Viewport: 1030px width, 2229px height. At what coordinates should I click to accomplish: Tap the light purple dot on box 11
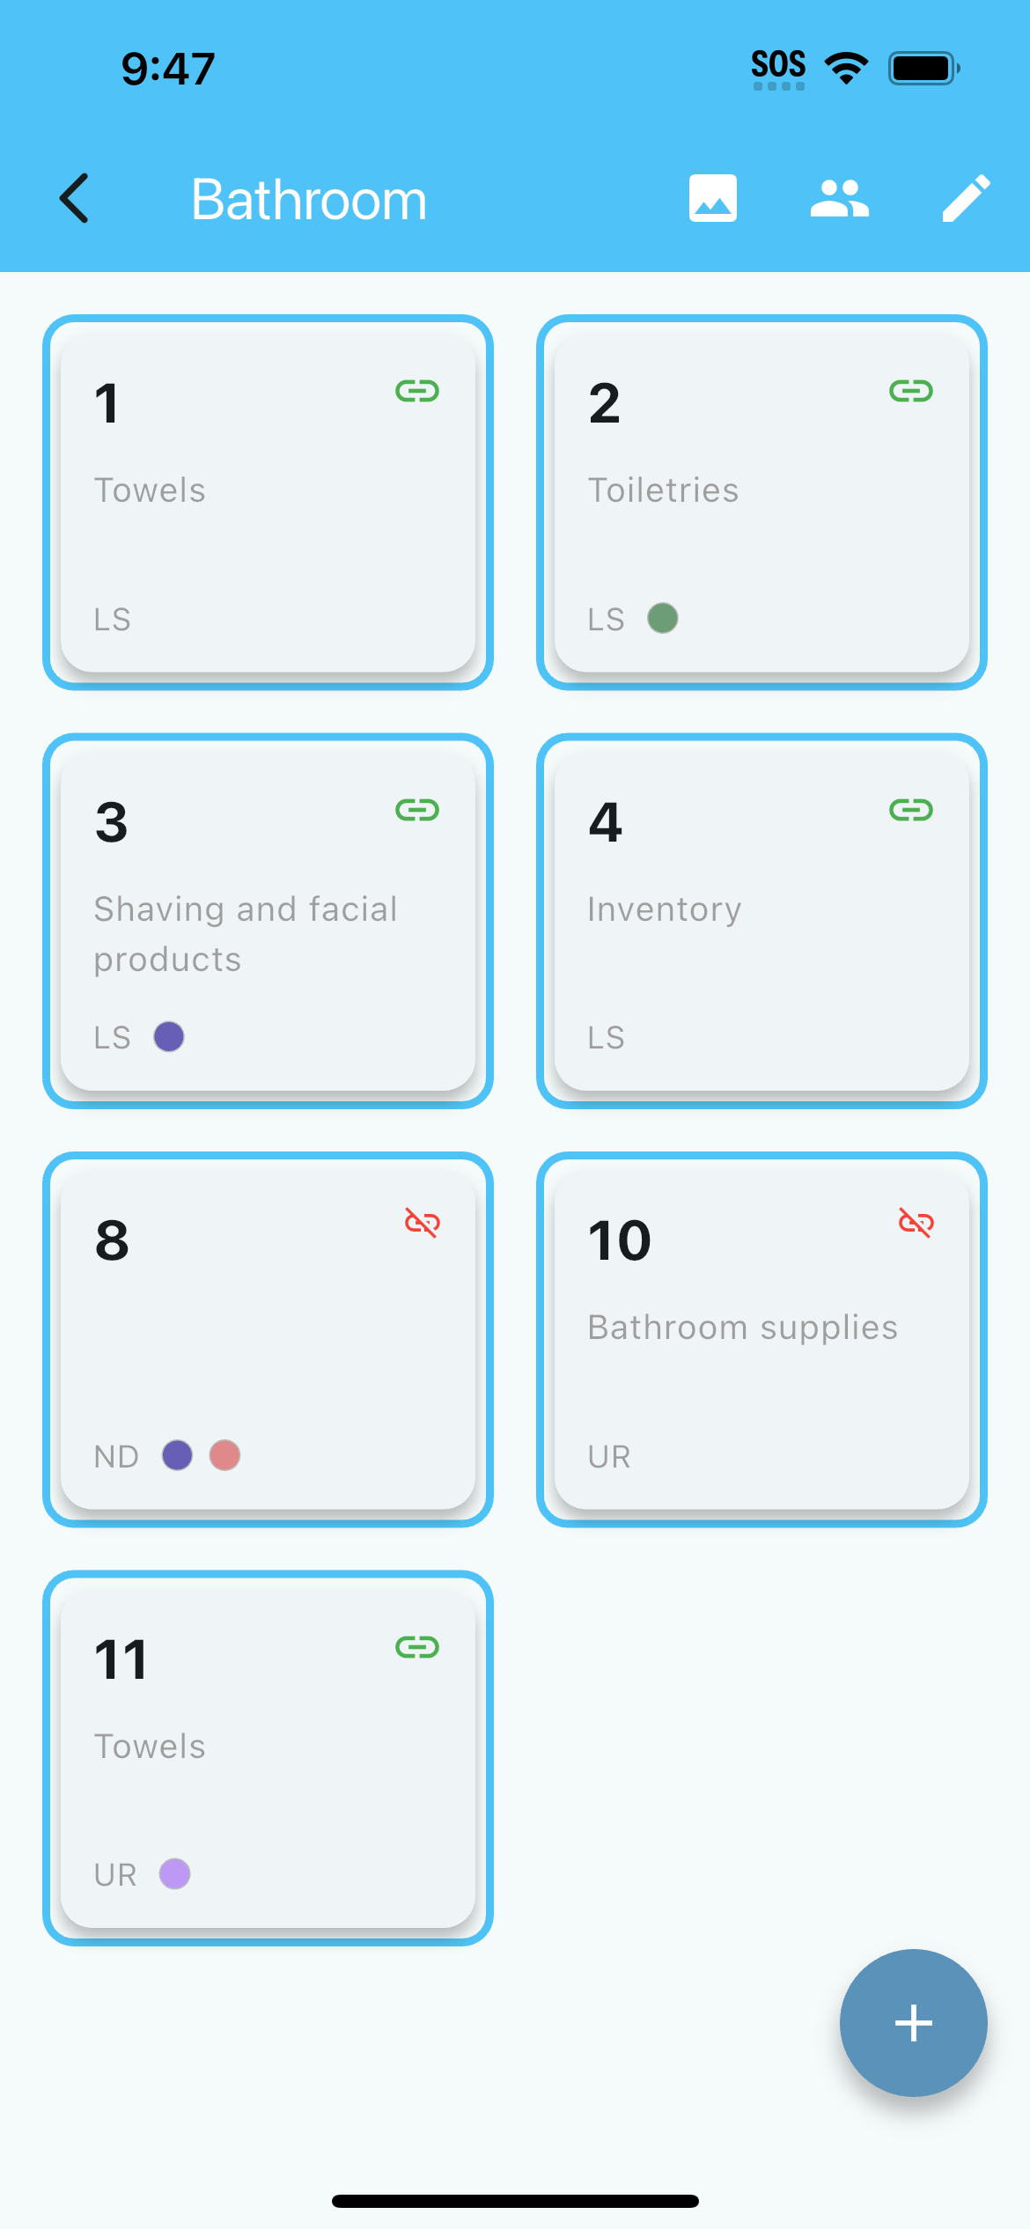click(x=174, y=1873)
